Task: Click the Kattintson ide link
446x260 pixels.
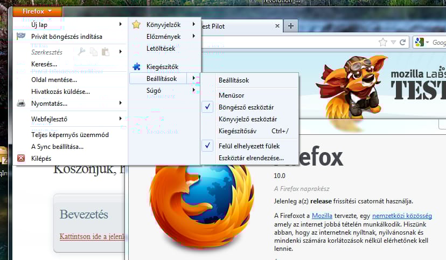Action: pyautogui.click(x=92, y=236)
